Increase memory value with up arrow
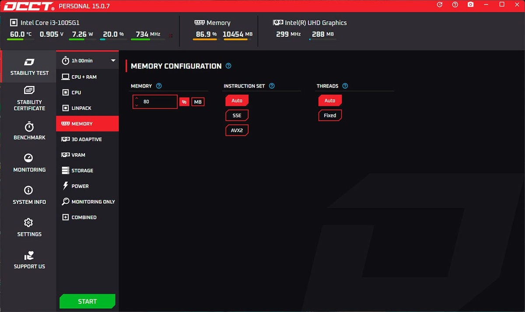 [136, 98]
